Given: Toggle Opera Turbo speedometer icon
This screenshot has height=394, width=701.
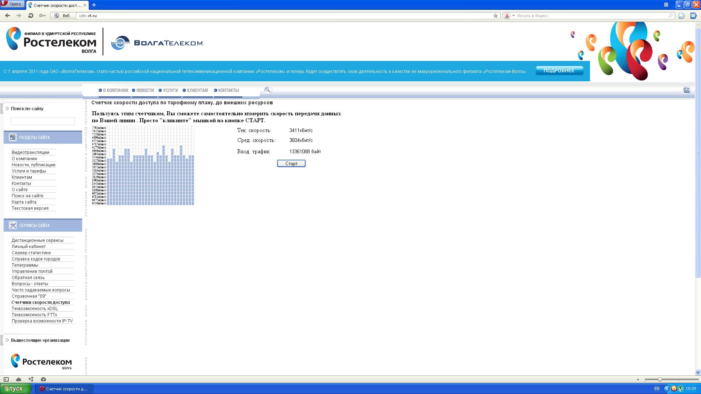Looking at the screenshot, I should (x=43, y=379).
